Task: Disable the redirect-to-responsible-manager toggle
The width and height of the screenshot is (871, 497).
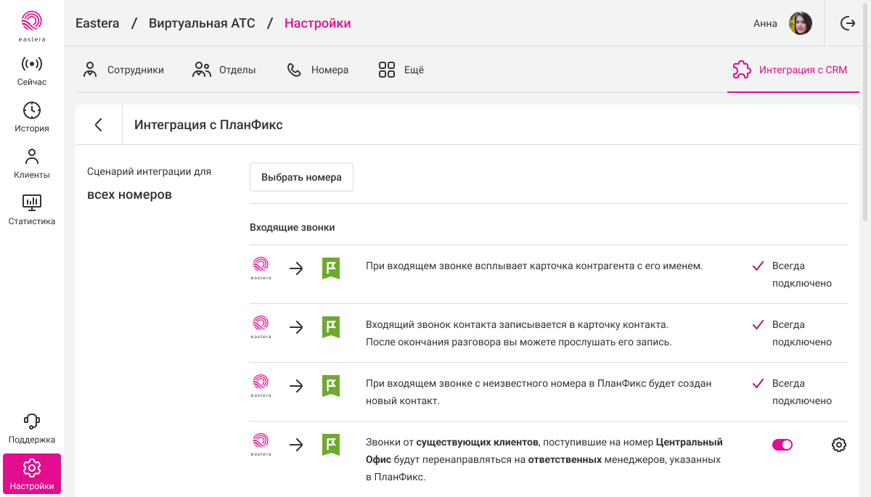Action: tap(782, 445)
